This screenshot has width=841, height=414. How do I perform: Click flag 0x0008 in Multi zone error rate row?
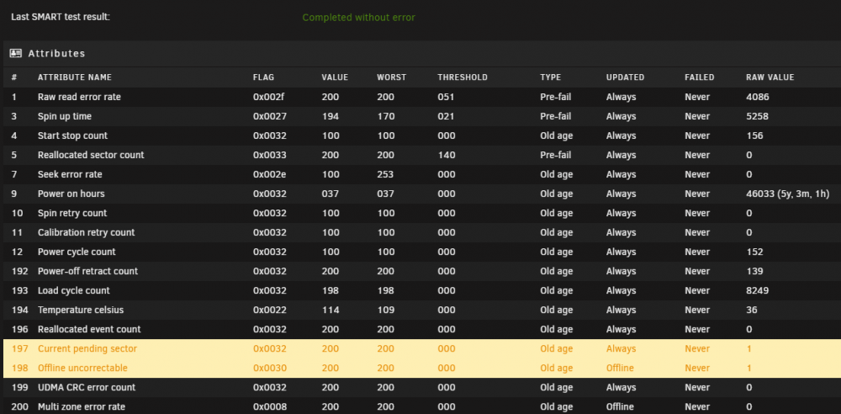pyautogui.click(x=269, y=406)
